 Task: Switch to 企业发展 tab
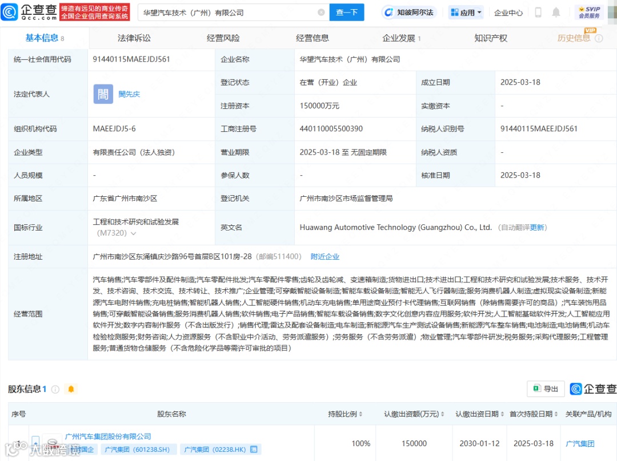pyautogui.click(x=402, y=38)
